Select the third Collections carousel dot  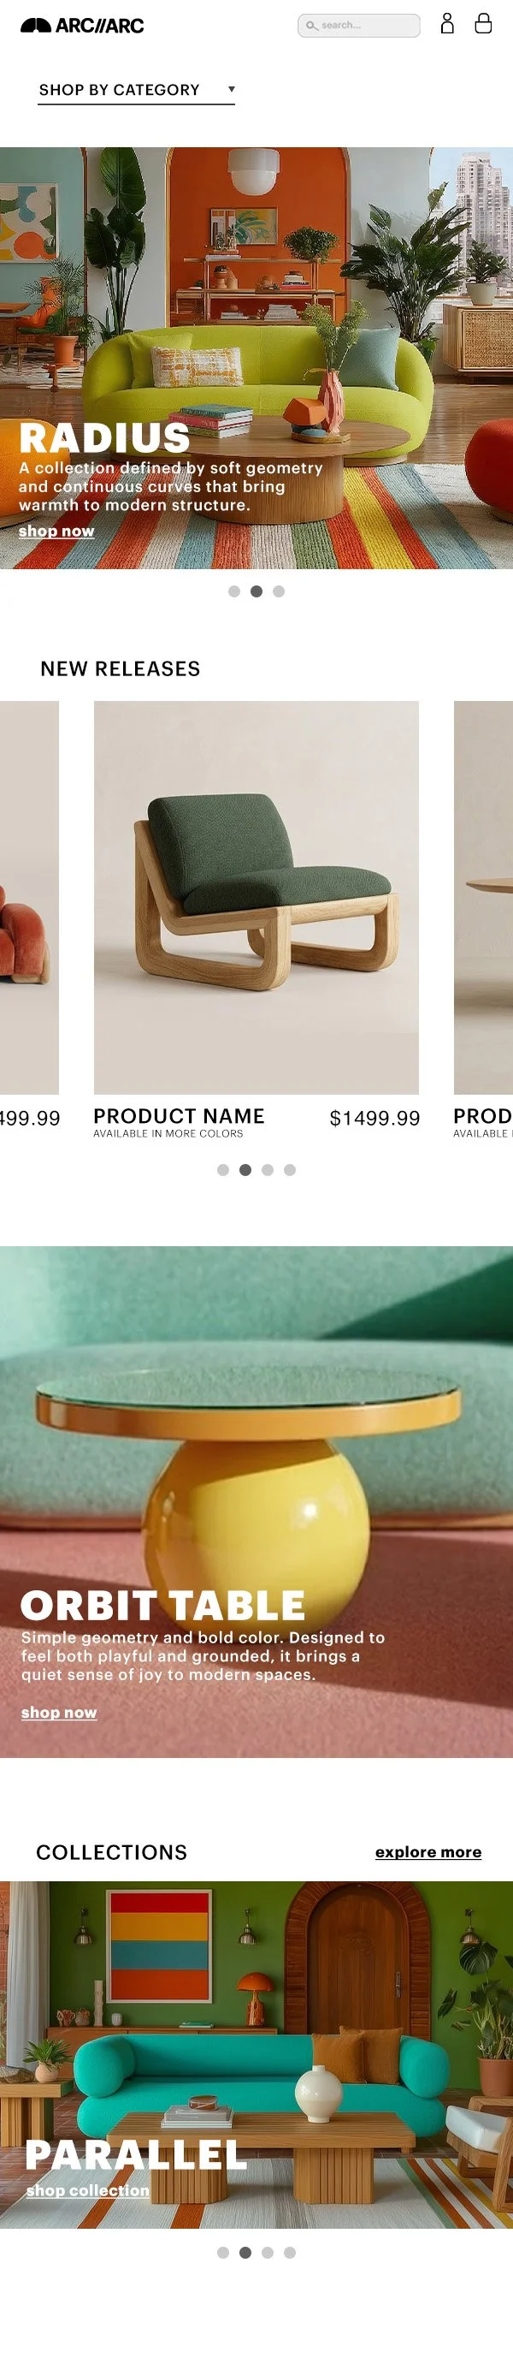[x=268, y=2253]
